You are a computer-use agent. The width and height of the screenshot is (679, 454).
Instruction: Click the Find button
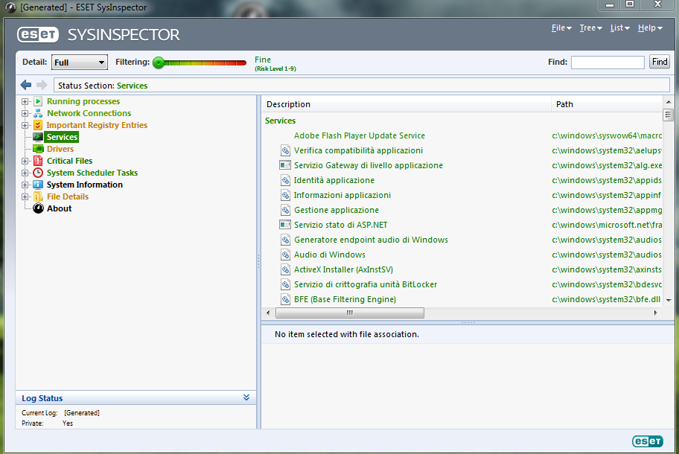click(x=660, y=62)
